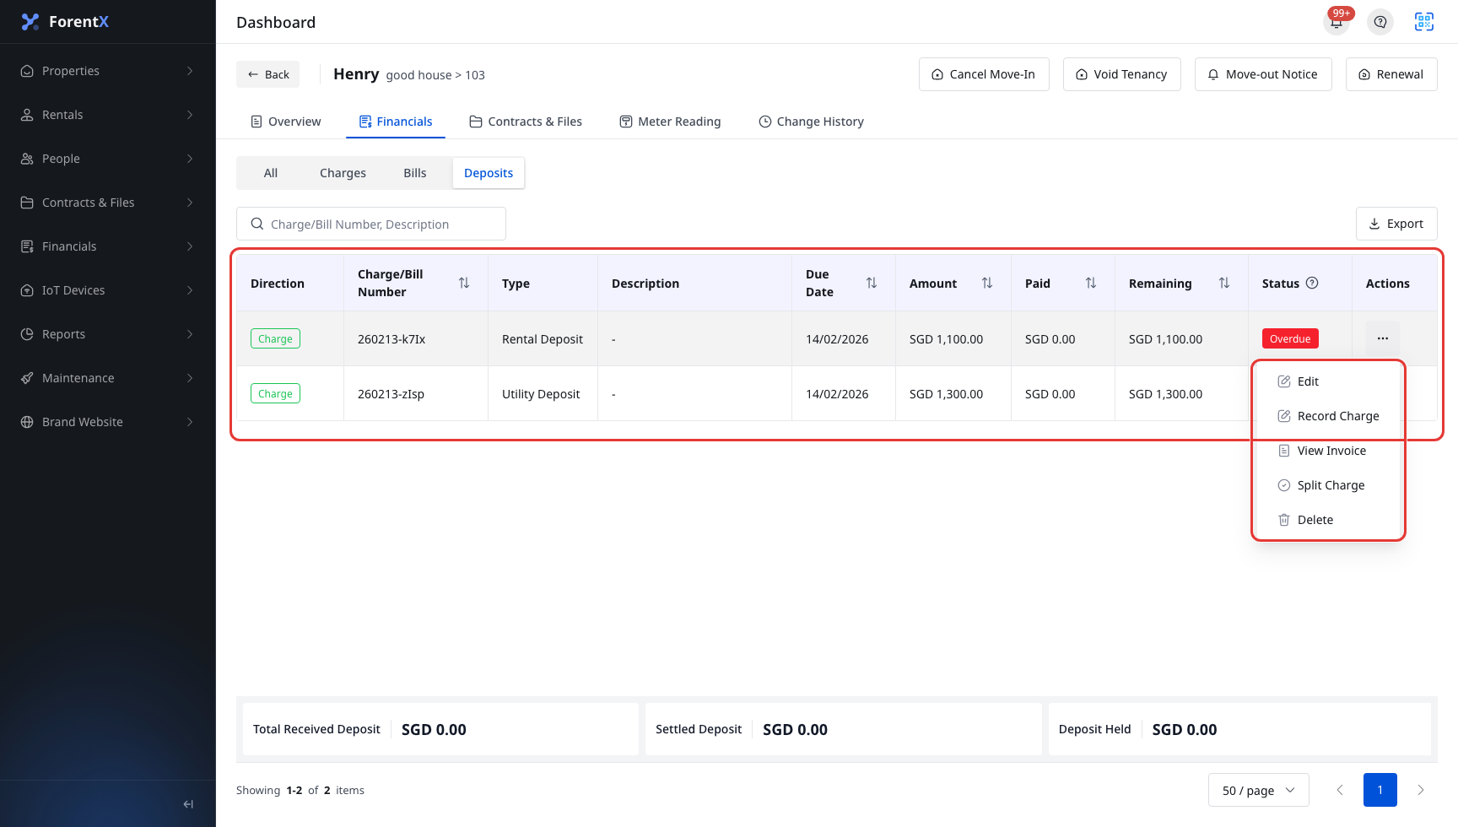Expand the People sidebar menu
This screenshot has height=827, width=1458.
tap(108, 159)
